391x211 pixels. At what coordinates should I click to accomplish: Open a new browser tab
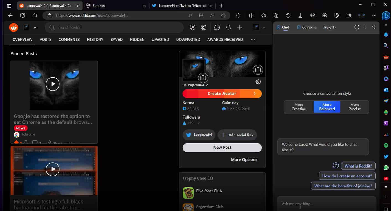[x=221, y=6]
